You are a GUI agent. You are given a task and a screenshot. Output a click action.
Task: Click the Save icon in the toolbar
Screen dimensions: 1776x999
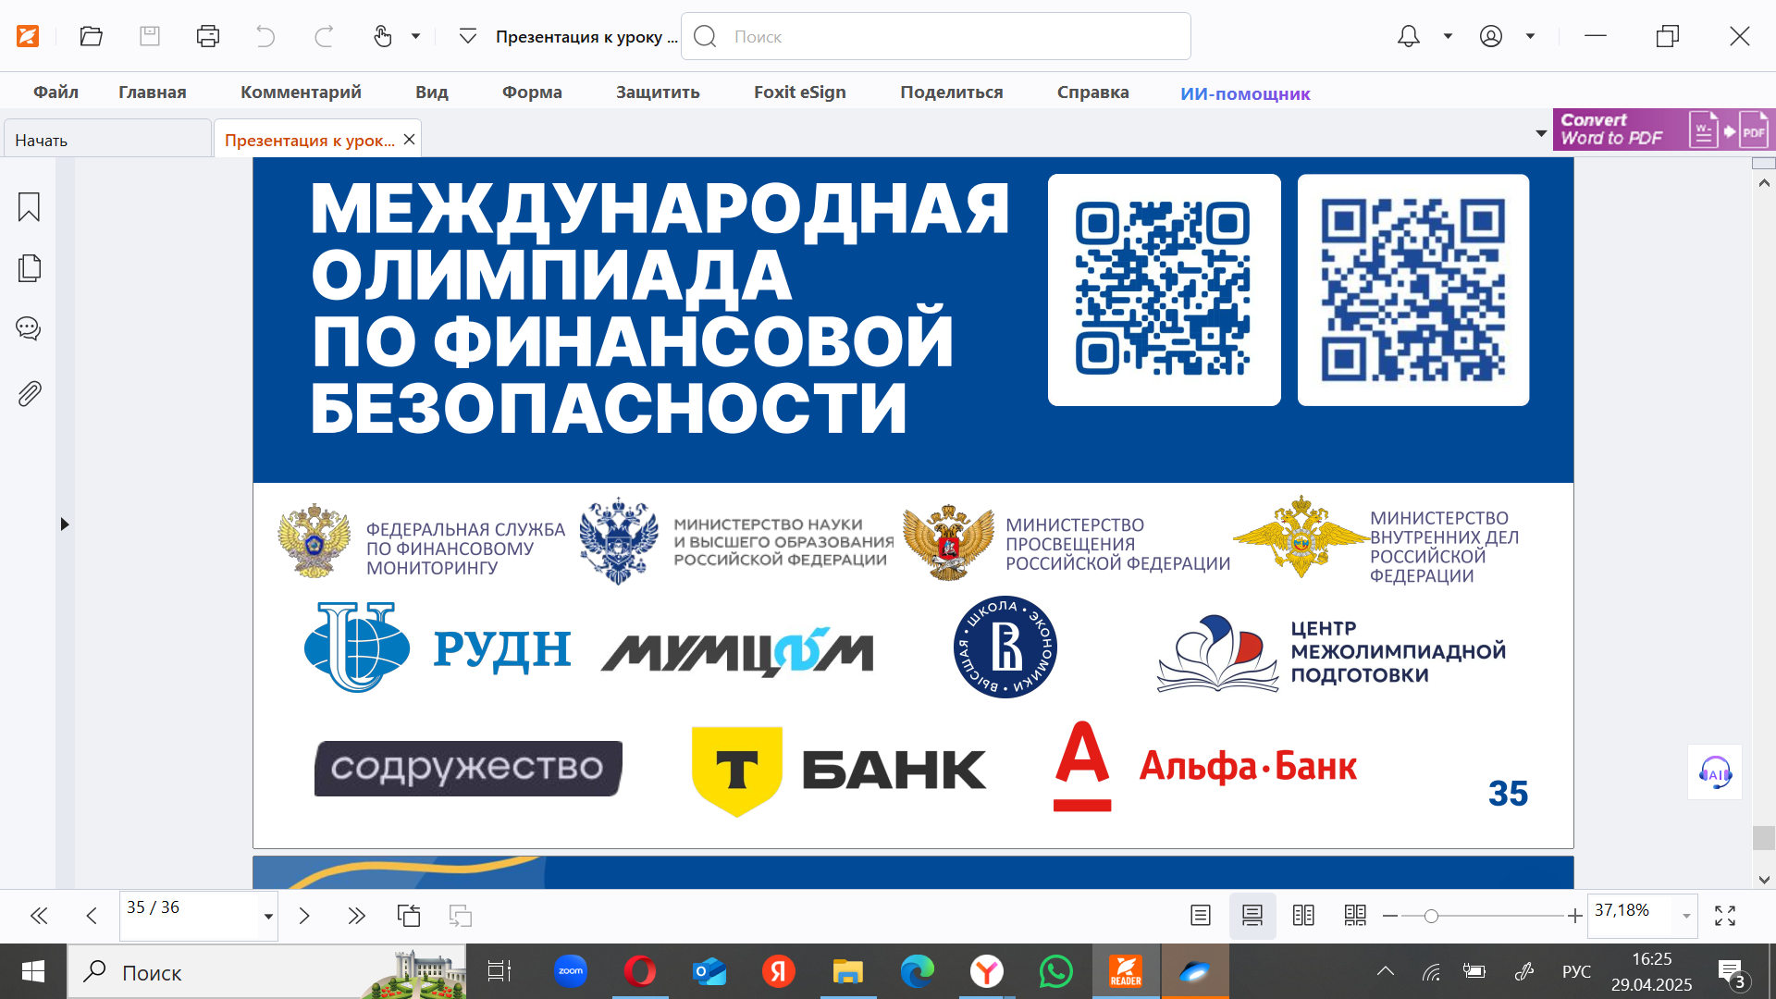150,36
